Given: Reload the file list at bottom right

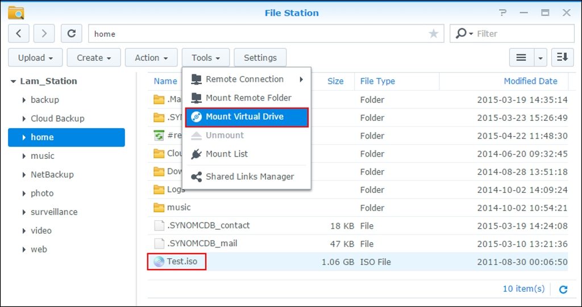Looking at the screenshot, I should (563, 289).
